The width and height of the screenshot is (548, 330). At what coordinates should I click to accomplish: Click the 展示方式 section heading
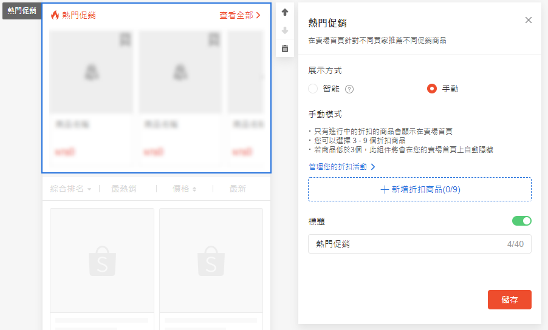coord(324,70)
